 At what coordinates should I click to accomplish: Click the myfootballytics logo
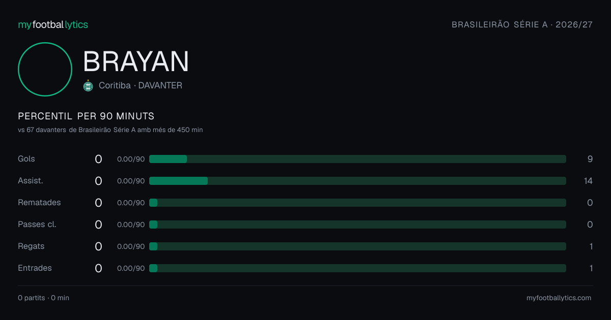(53, 24)
